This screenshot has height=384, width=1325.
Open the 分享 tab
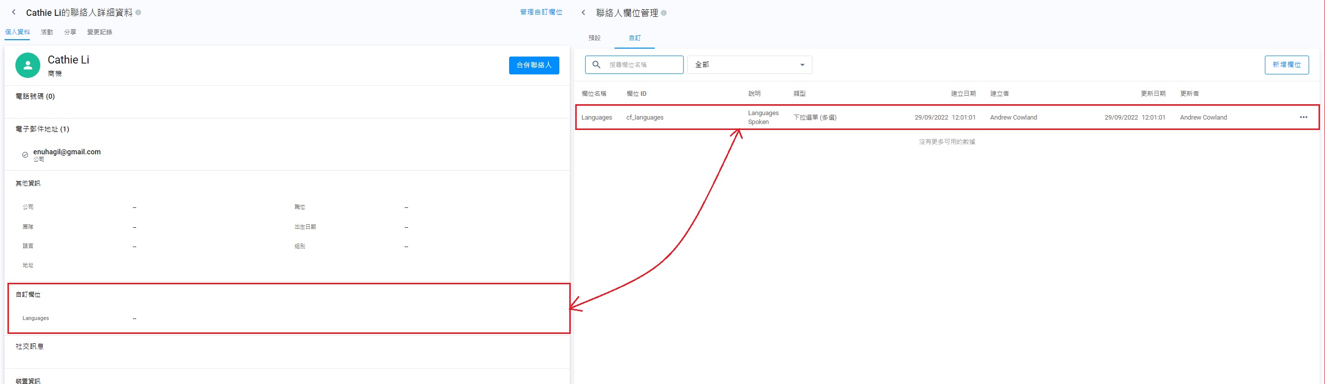click(x=70, y=32)
